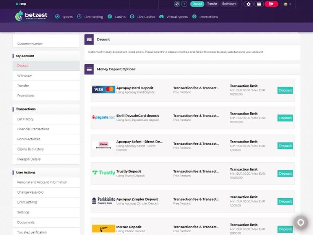Open Change Password in the sidebar
The image size is (313, 235).
(x=46, y=192)
